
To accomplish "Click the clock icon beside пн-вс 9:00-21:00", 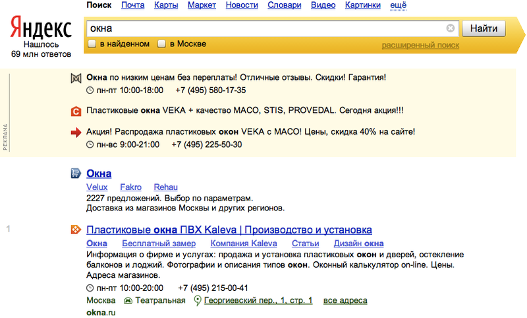I will tap(90, 144).
